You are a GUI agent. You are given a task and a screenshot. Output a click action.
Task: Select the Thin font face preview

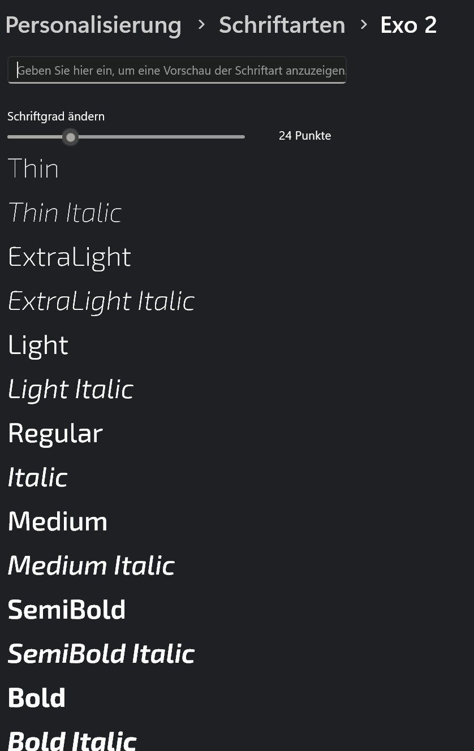pos(33,168)
